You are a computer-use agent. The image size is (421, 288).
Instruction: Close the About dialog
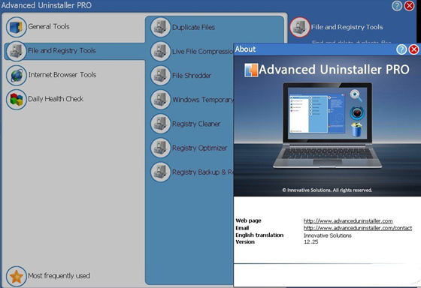[x=413, y=49]
